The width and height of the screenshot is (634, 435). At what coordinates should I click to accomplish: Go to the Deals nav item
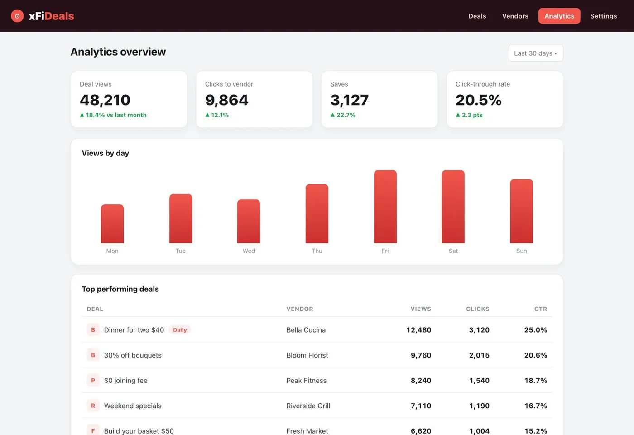[x=477, y=16]
